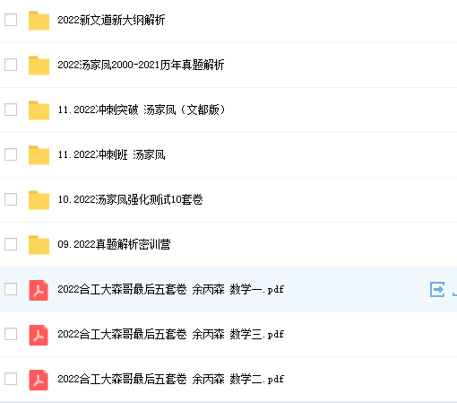Image resolution: width=457 pixels, height=403 pixels.
Task: Click PDF icon of 数学二.pdf file
Action: coord(39,380)
